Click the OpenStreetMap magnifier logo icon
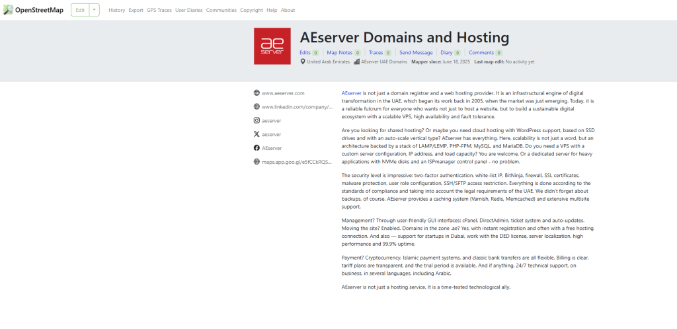Image resolution: width=677 pixels, height=329 pixels. click(8, 10)
